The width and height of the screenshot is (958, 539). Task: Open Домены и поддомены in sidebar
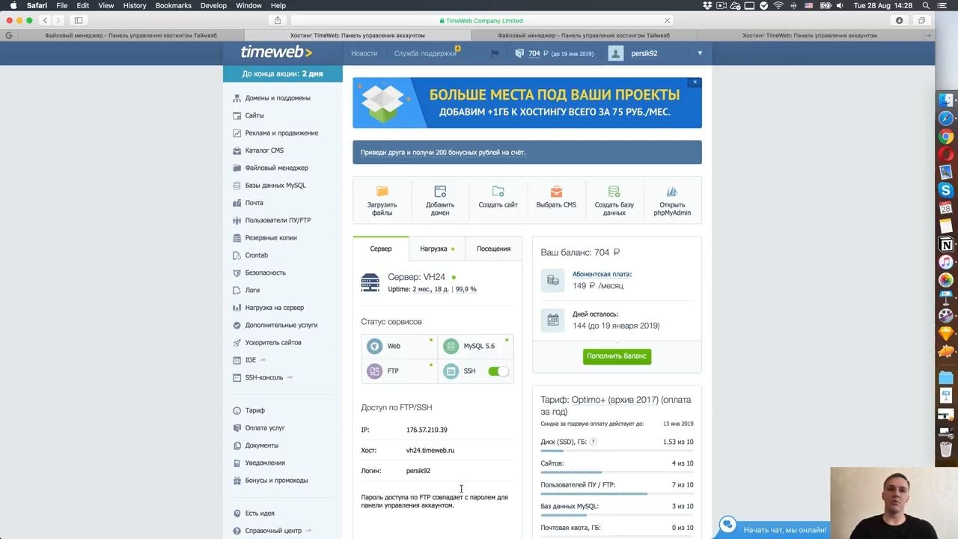(x=278, y=98)
